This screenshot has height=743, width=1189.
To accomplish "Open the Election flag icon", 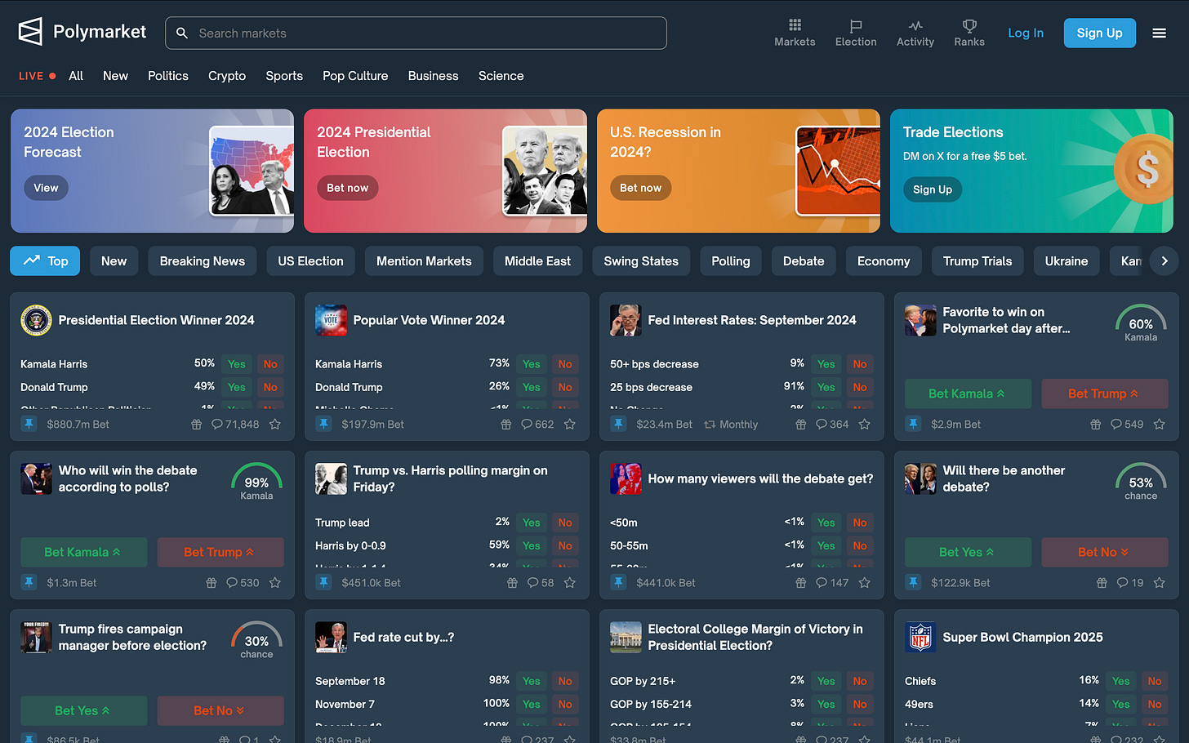I will pyautogui.click(x=855, y=26).
